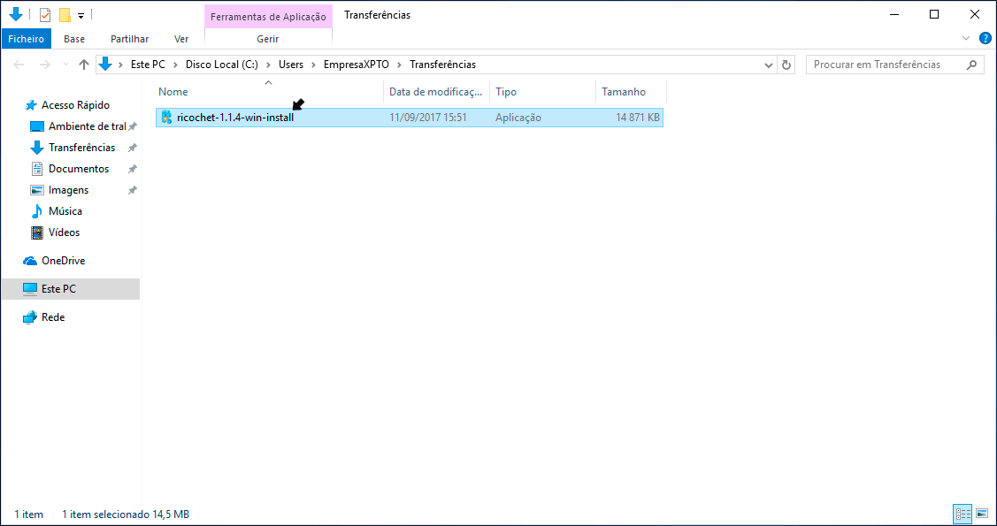Open the Customize Quick Access Toolbar dropdown
The image size is (997, 526).
(x=81, y=15)
